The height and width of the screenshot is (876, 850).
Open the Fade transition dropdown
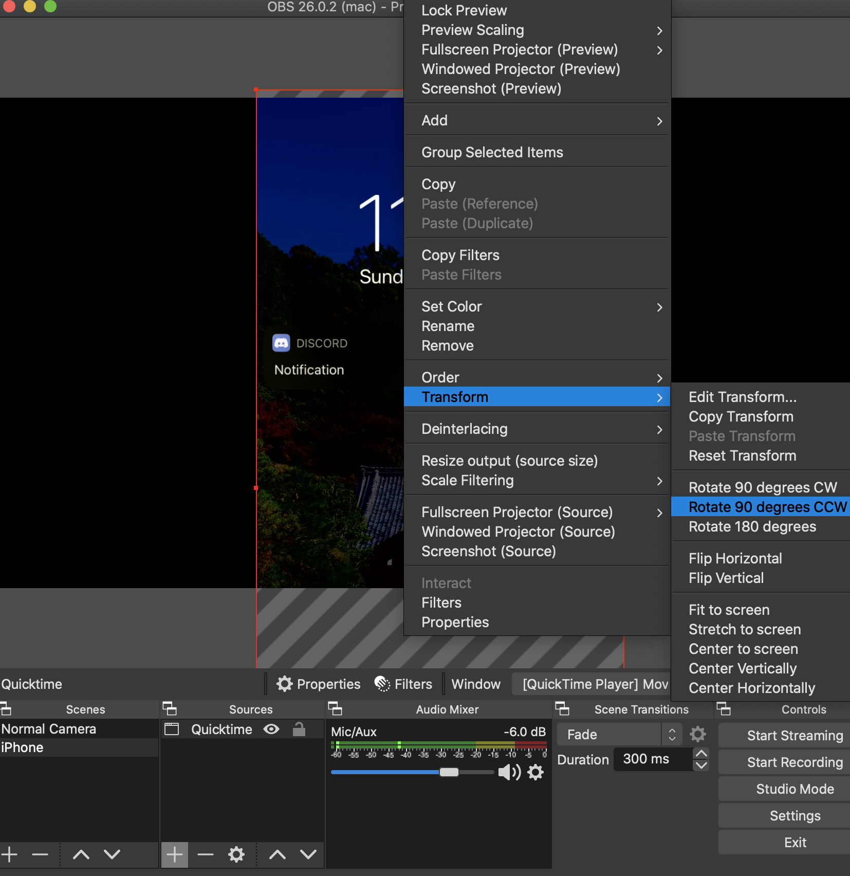click(620, 734)
